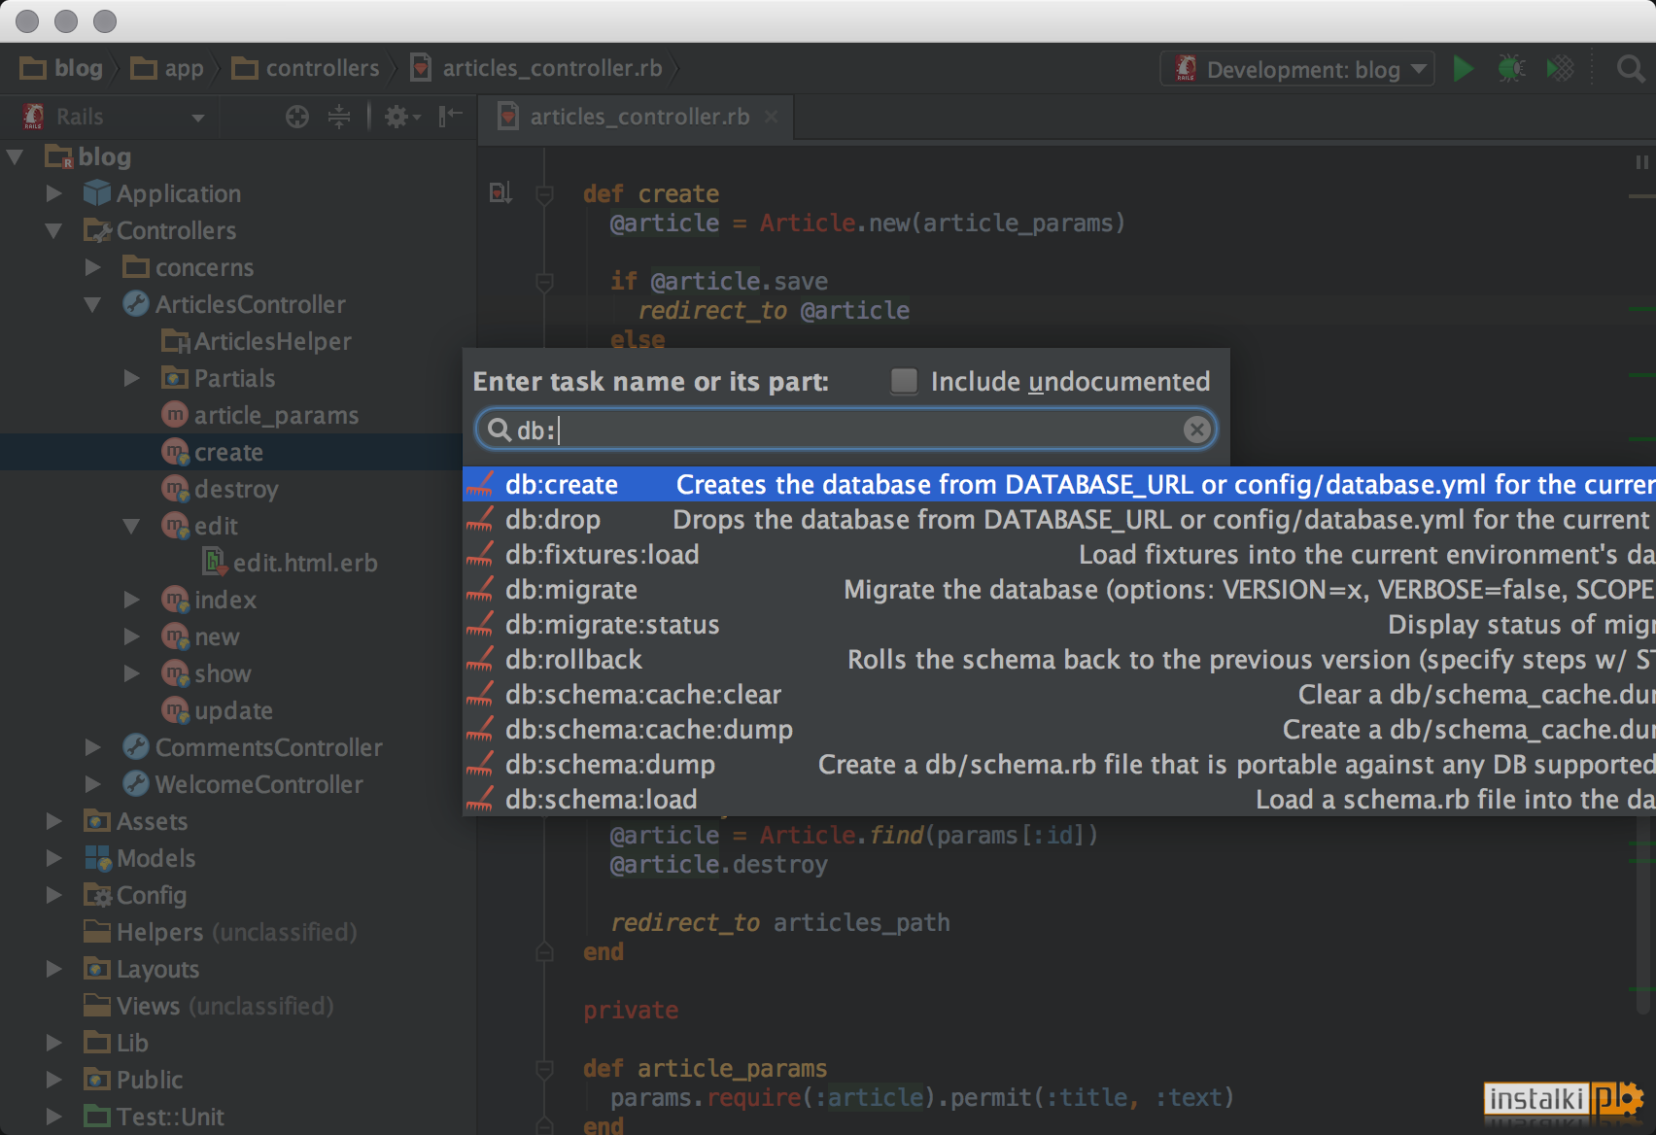
Task: Click scroll from source target icon
Action: (x=297, y=118)
